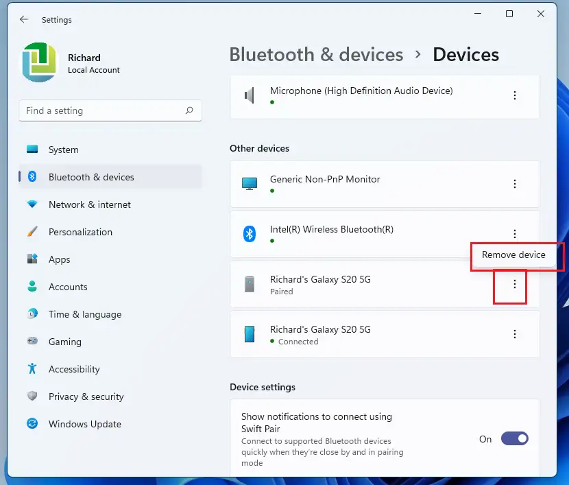Open more options for connected Galaxy S20
The height and width of the screenshot is (485, 569).
pyautogui.click(x=515, y=334)
